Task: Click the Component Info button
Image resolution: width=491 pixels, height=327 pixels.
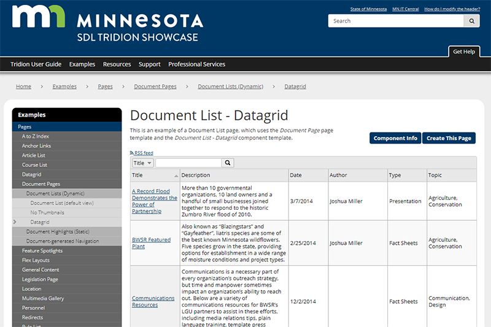Action: (395, 138)
